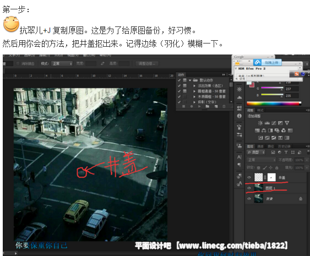Expand the 画框通道 - 50 像素 action
The height and width of the screenshot is (256, 310).
click(x=194, y=91)
